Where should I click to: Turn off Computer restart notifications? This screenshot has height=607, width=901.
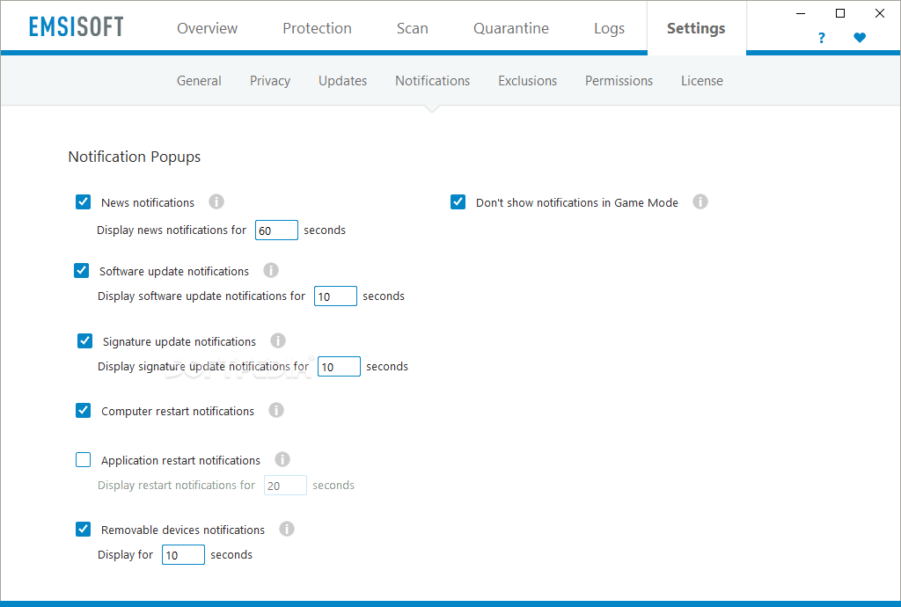[84, 410]
